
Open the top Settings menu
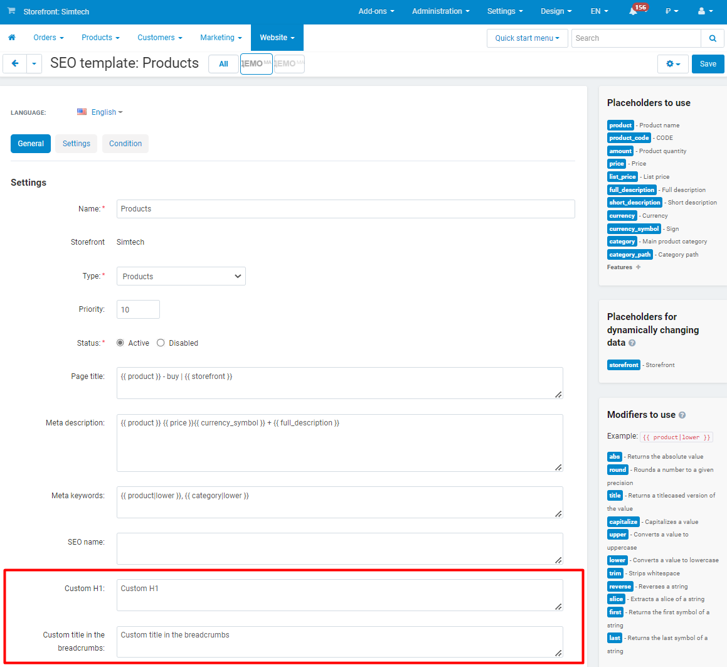coord(505,11)
